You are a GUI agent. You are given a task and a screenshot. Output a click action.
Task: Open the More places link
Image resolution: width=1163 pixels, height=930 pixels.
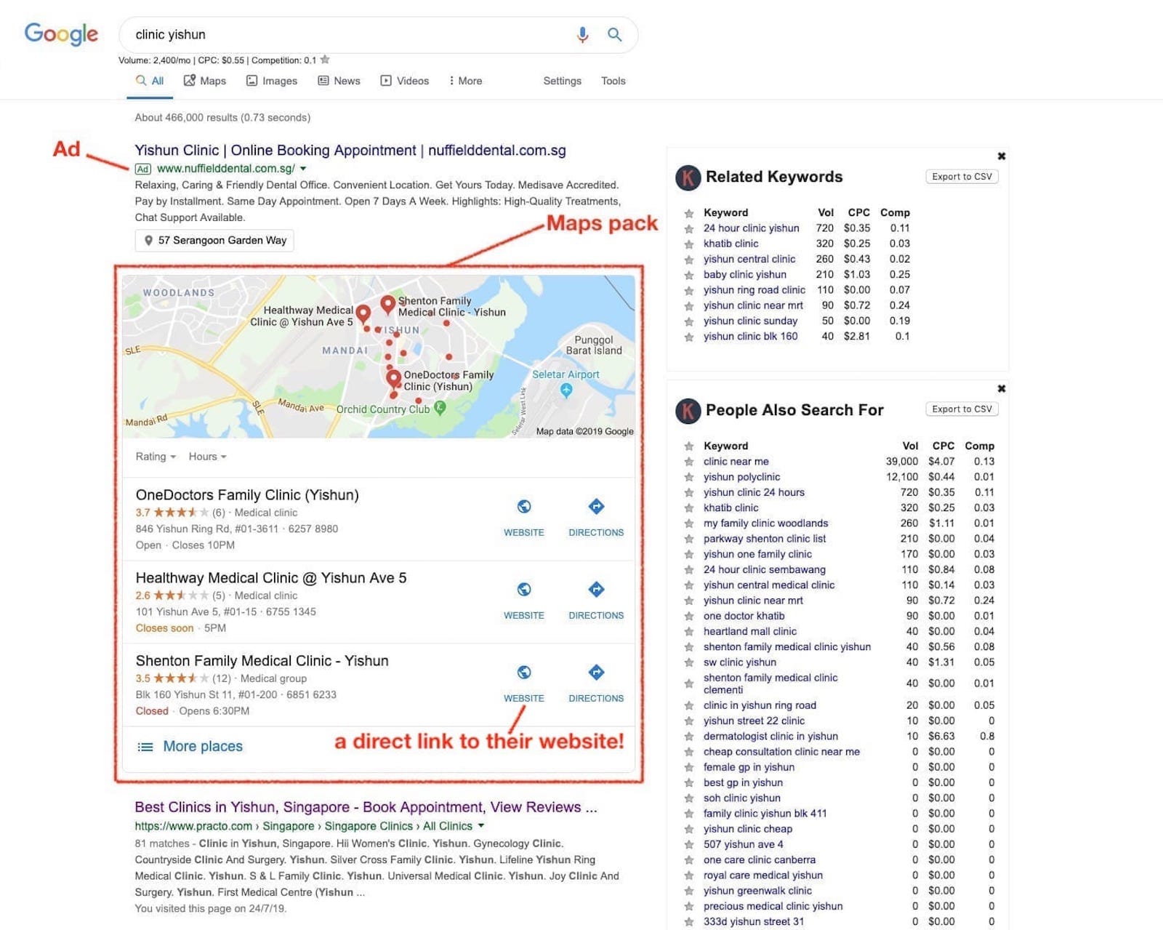pos(203,747)
